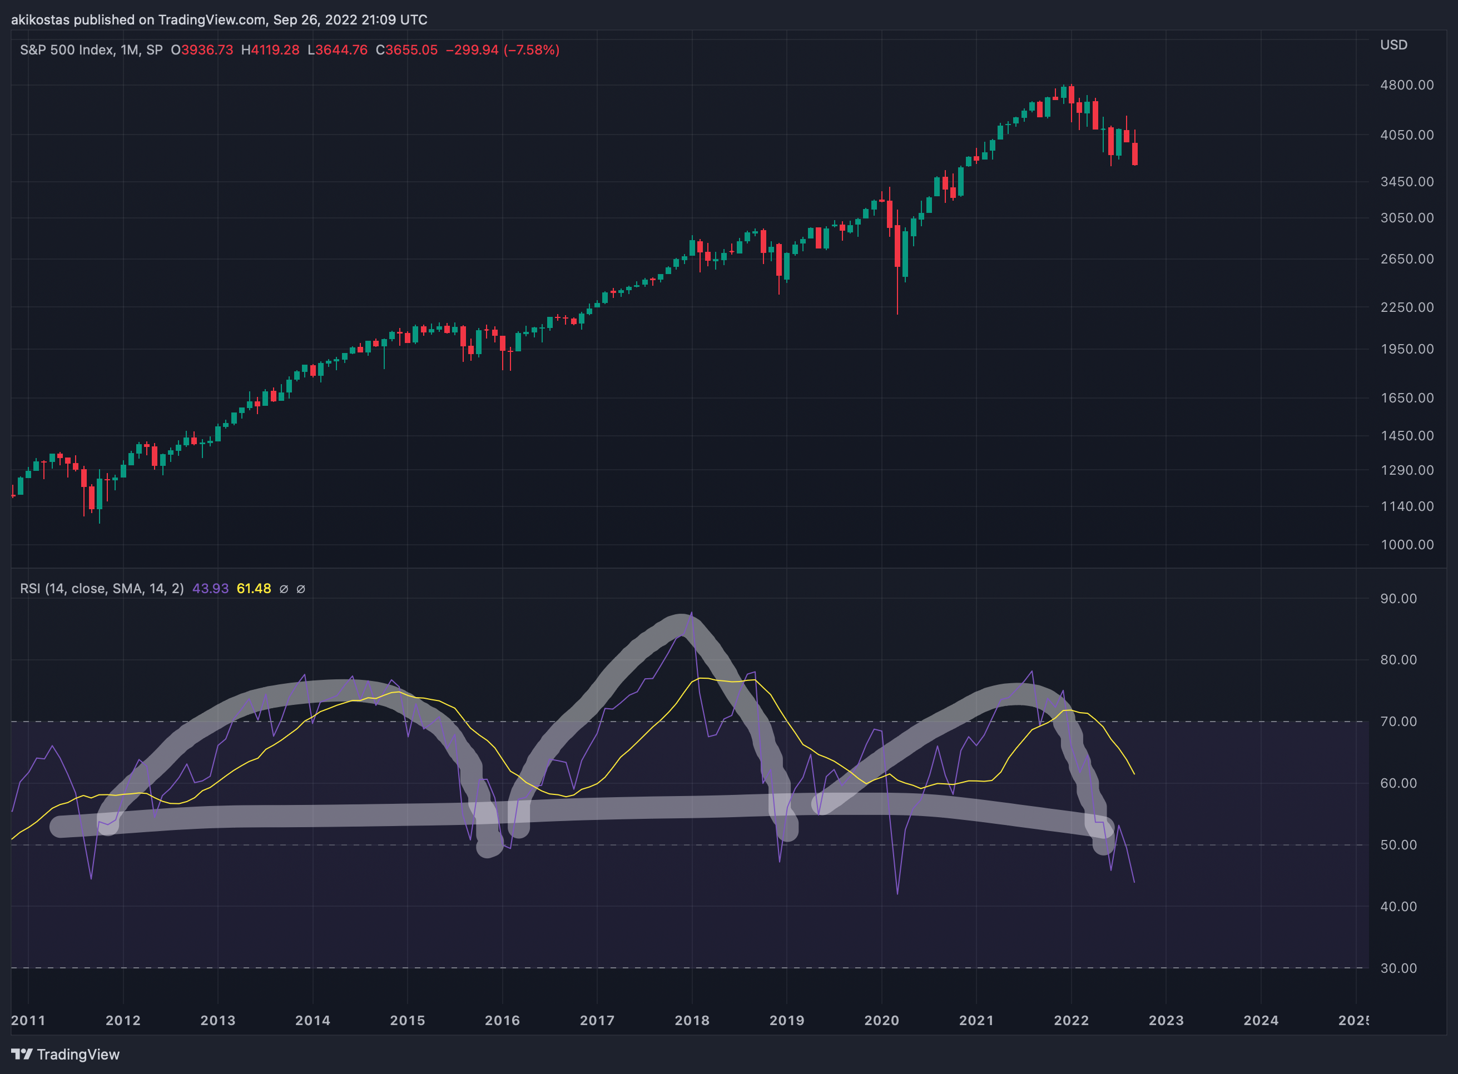Viewport: 1458px width, 1074px height.
Task: Click the RSI 40.00 axis label
Action: [1398, 907]
